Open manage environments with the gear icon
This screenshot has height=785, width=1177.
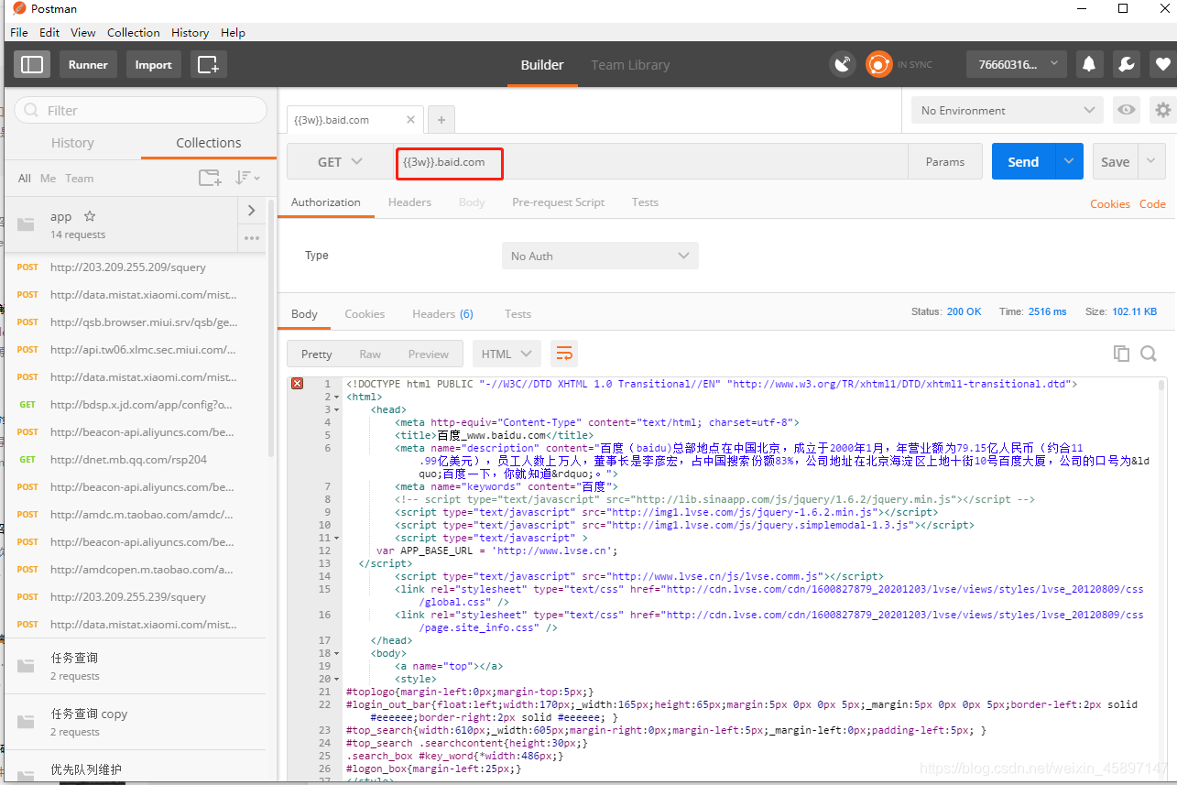click(x=1162, y=110)
